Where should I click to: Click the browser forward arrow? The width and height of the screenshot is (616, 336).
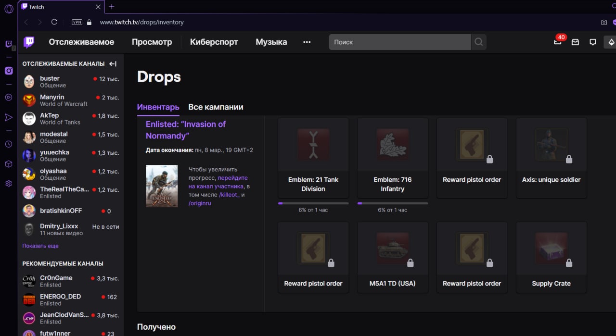click(40, 22)
